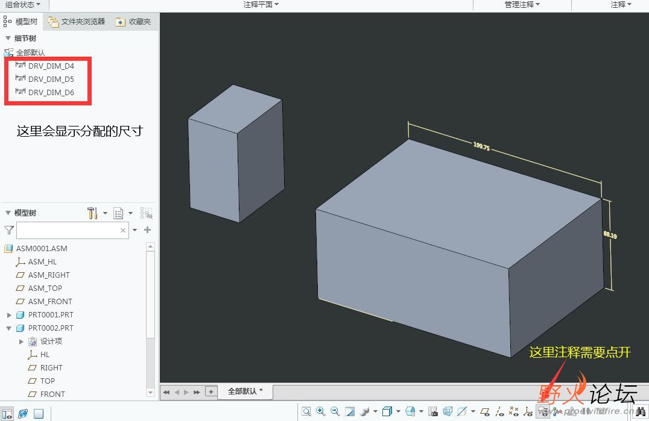Collapse the 细节树 section
Image resolution: width=649 pixels, height=421 pixels.
click(x=8, y=38)
